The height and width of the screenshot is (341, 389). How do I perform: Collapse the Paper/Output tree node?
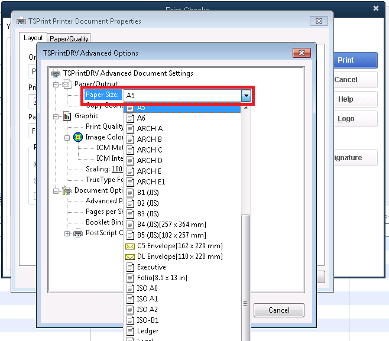pyautogui.click(x=56, y=85)
